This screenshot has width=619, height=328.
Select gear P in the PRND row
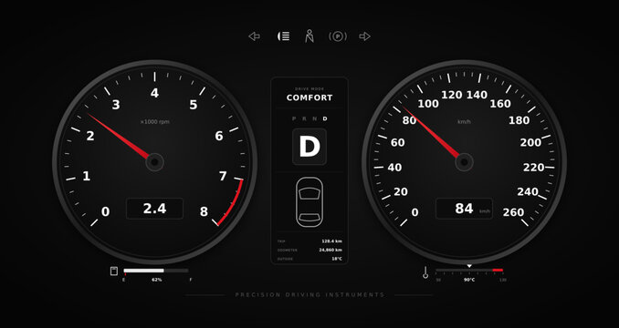294,118
